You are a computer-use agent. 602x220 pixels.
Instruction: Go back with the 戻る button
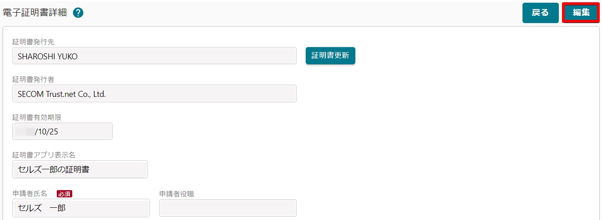point(540,13)
